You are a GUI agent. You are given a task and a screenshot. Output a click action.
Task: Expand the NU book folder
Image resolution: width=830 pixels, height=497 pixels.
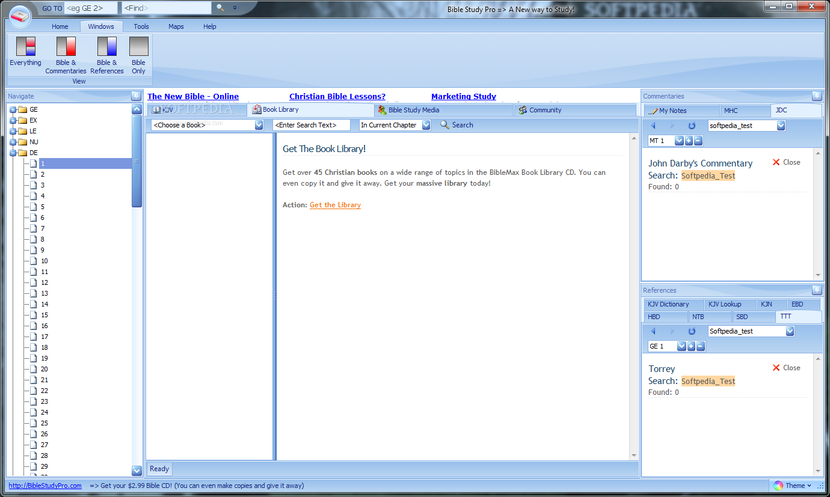pos(13,142)
